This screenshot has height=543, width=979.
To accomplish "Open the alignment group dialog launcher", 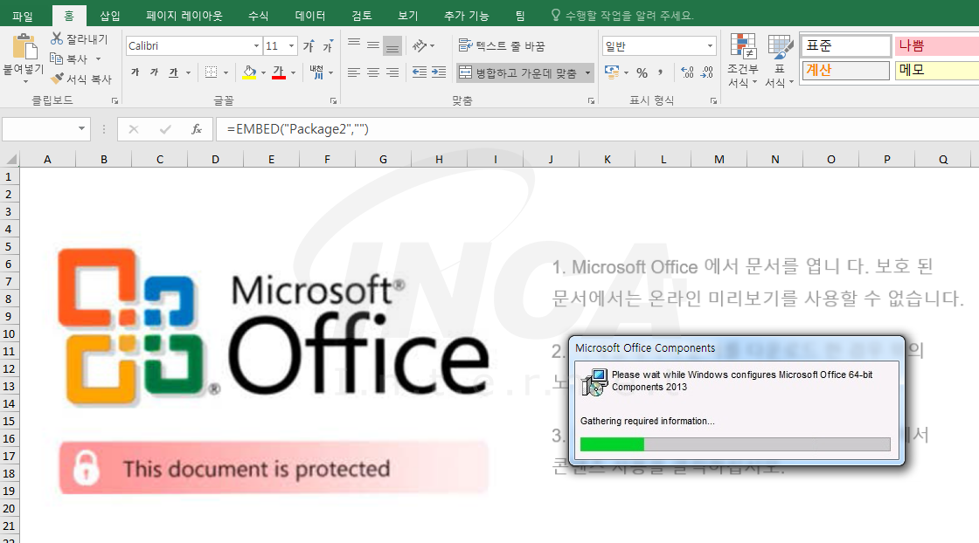I will click(591, 100).
